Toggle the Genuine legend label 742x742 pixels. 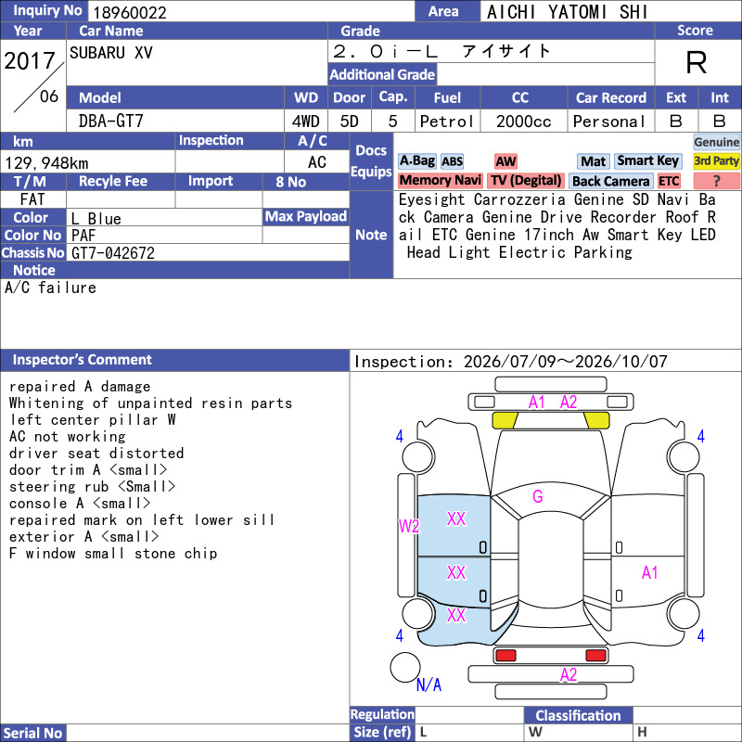pos(716,142)
